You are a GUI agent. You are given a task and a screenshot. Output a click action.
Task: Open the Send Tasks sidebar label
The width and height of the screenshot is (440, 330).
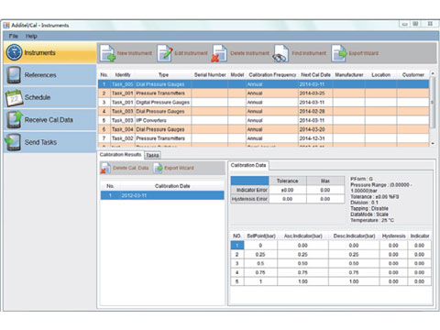pos(40,142)
